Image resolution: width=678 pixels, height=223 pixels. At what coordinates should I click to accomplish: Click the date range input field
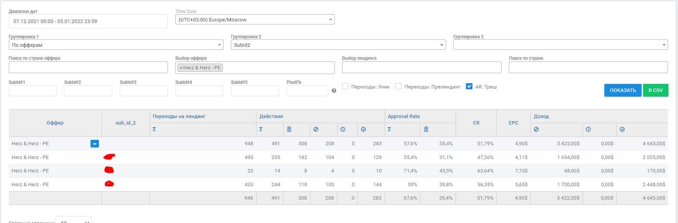[88, 21]
